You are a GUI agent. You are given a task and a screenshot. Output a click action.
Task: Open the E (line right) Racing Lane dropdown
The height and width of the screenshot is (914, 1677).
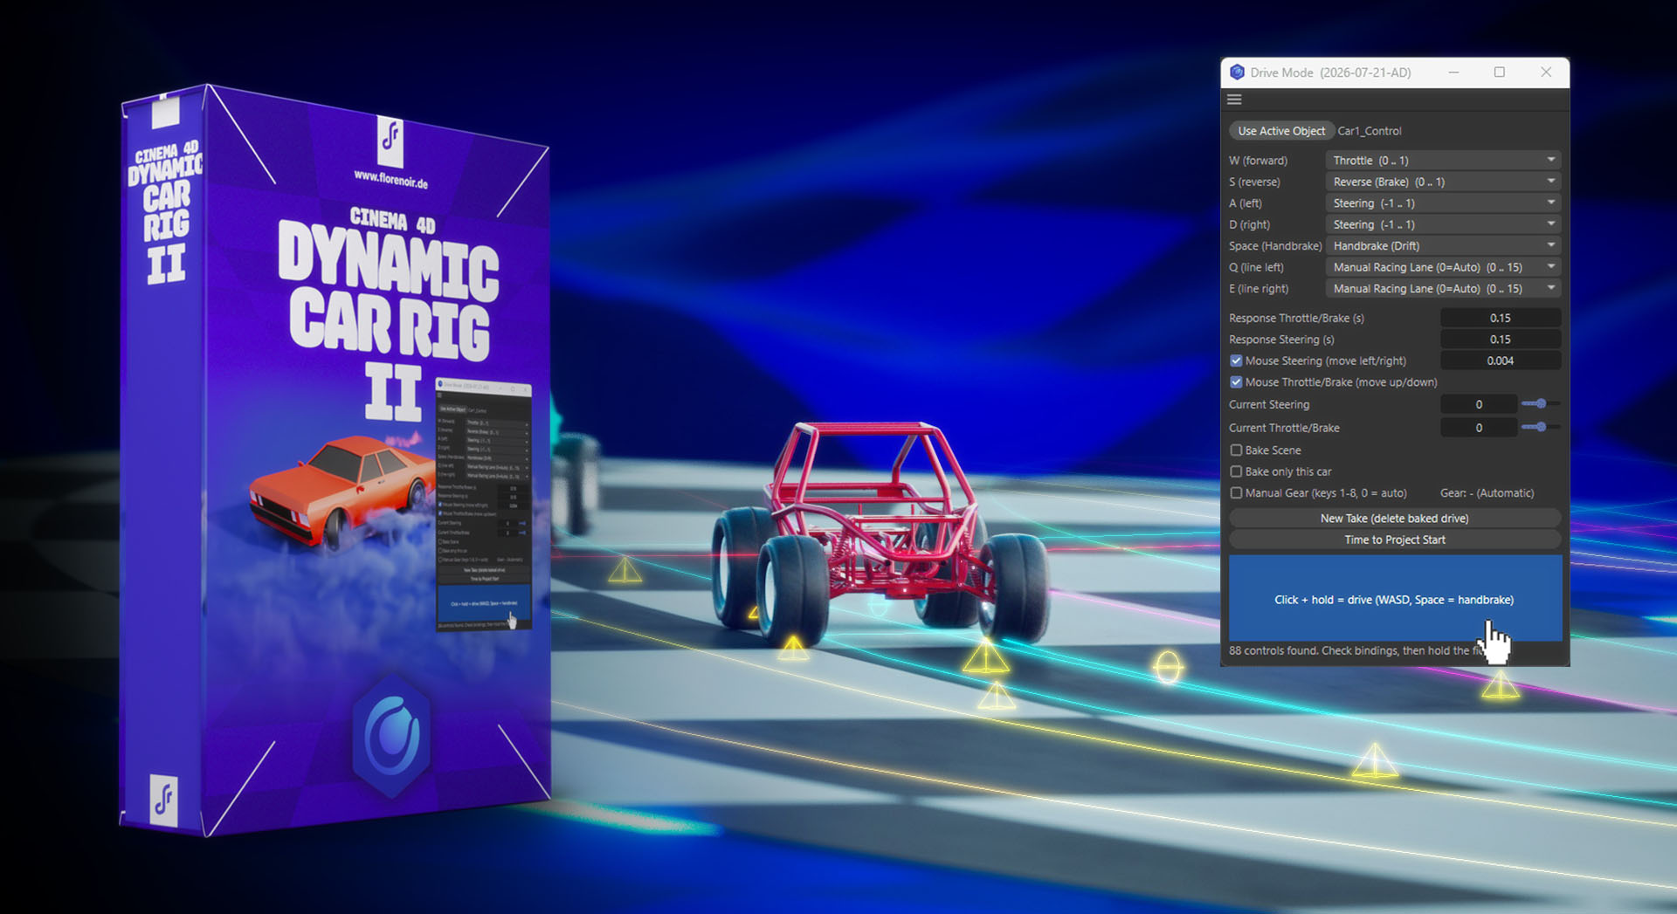tap(1443, 289)
